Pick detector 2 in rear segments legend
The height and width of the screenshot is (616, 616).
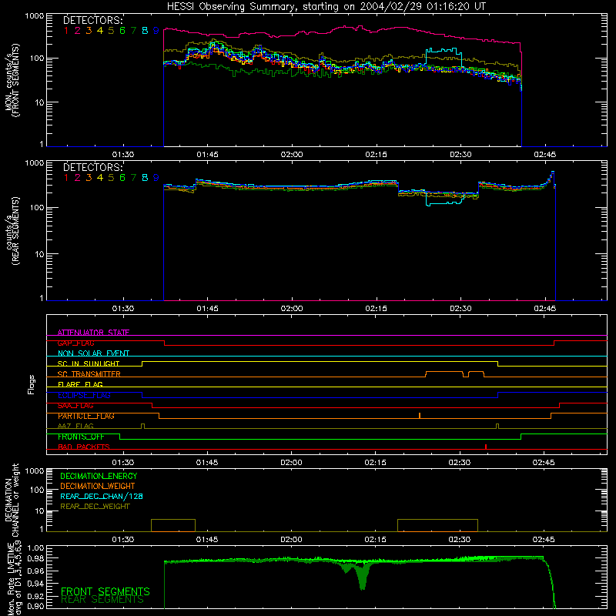pyautogui.click(x=78, y=178)
